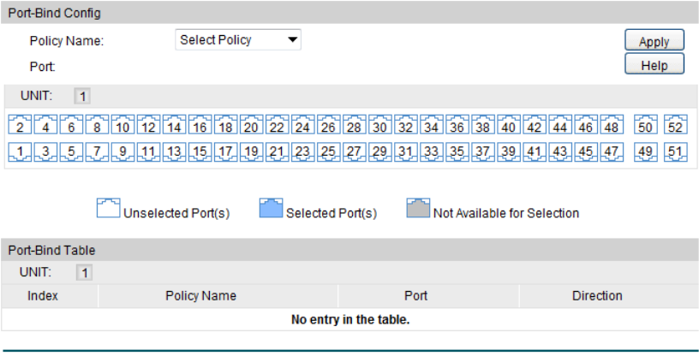
Task: Click the Port column header in table
Action: (x=415, y=296)
